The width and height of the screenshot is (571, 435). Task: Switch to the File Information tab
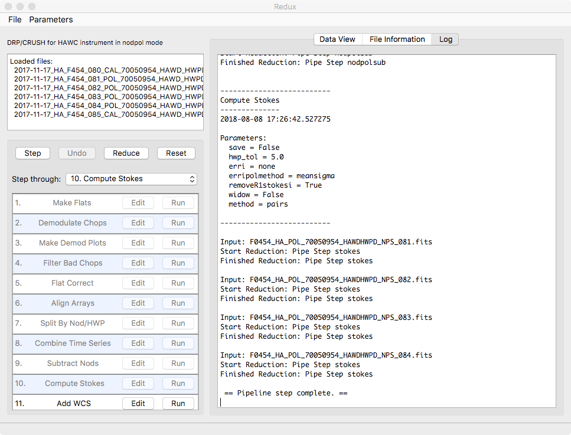click(396, 39)
